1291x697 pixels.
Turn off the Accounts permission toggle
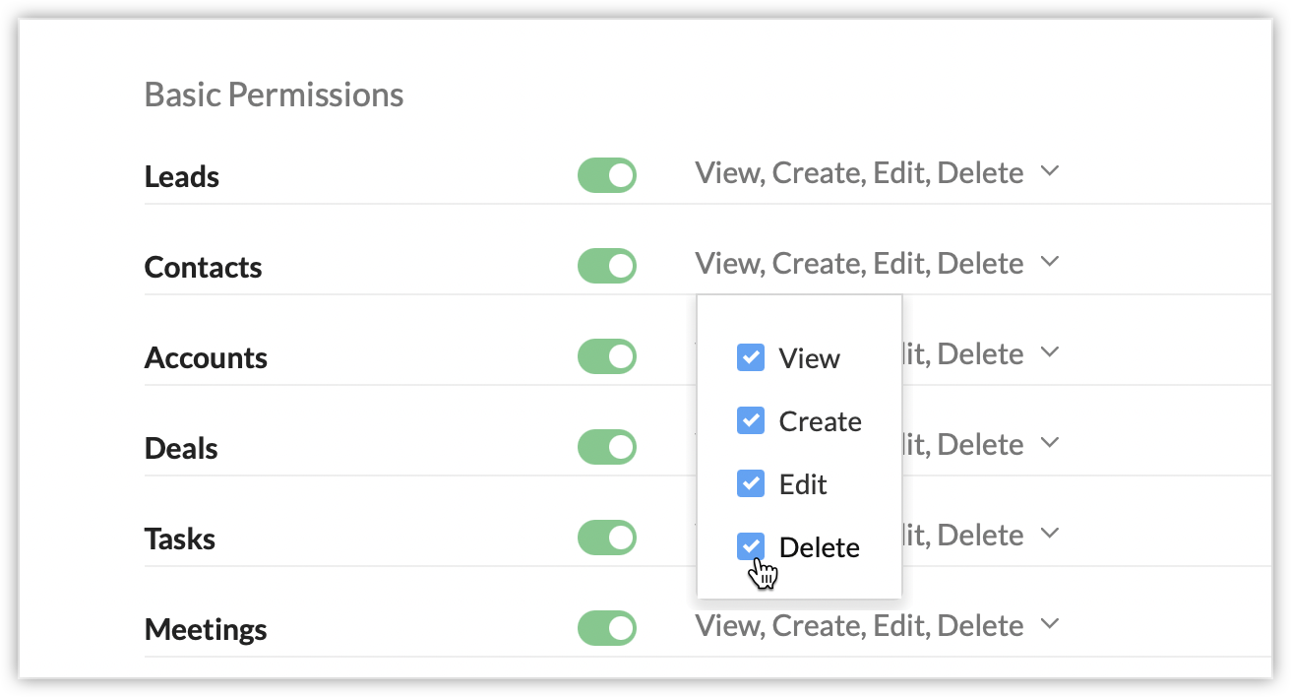(x=607, y=356)
